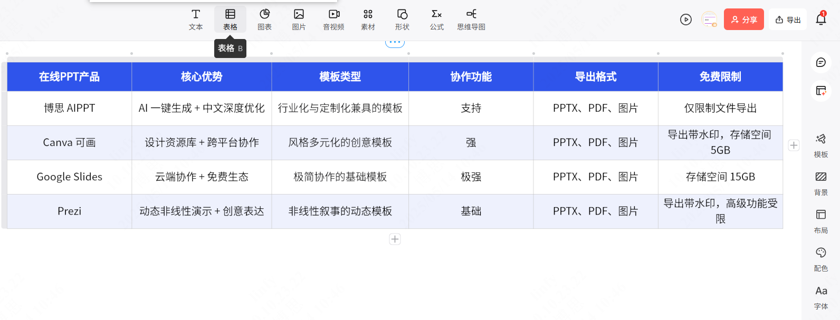Add a column with the right plus
Viewport: 840px width, 320px height.
(794, 145)
